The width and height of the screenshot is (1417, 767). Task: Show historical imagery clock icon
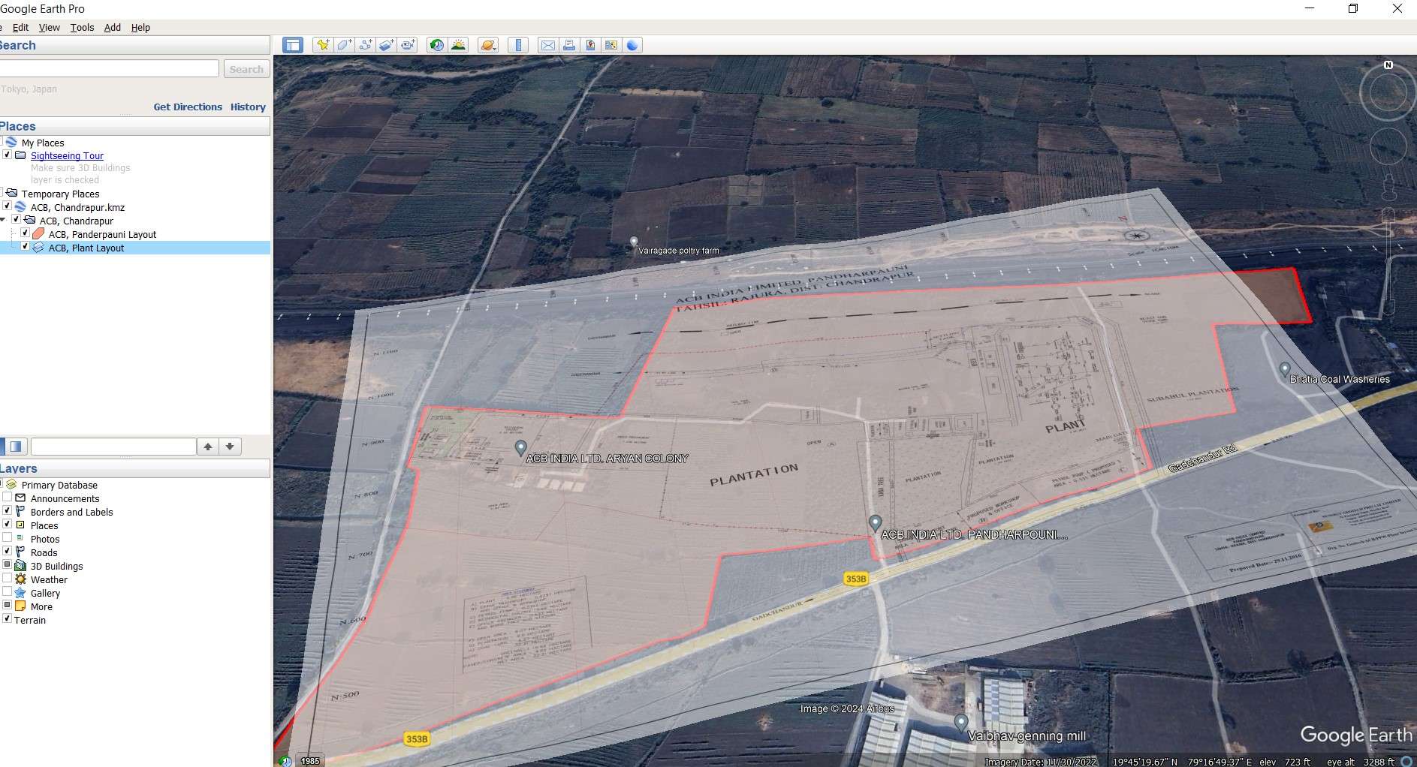(436, 45)
